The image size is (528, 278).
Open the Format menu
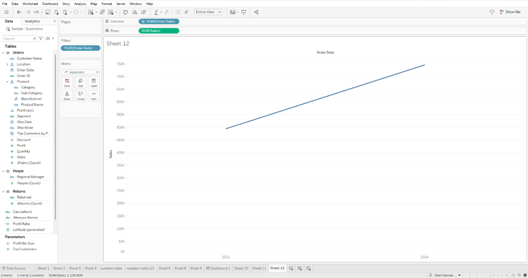coord(107,4)
